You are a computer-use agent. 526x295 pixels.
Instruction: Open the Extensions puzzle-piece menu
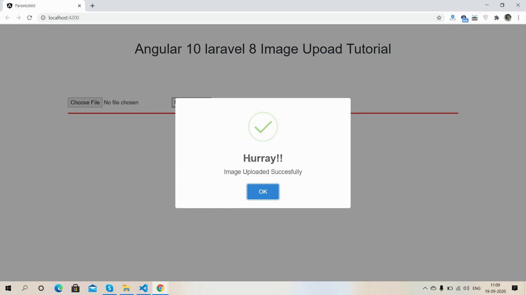(496, 18)
